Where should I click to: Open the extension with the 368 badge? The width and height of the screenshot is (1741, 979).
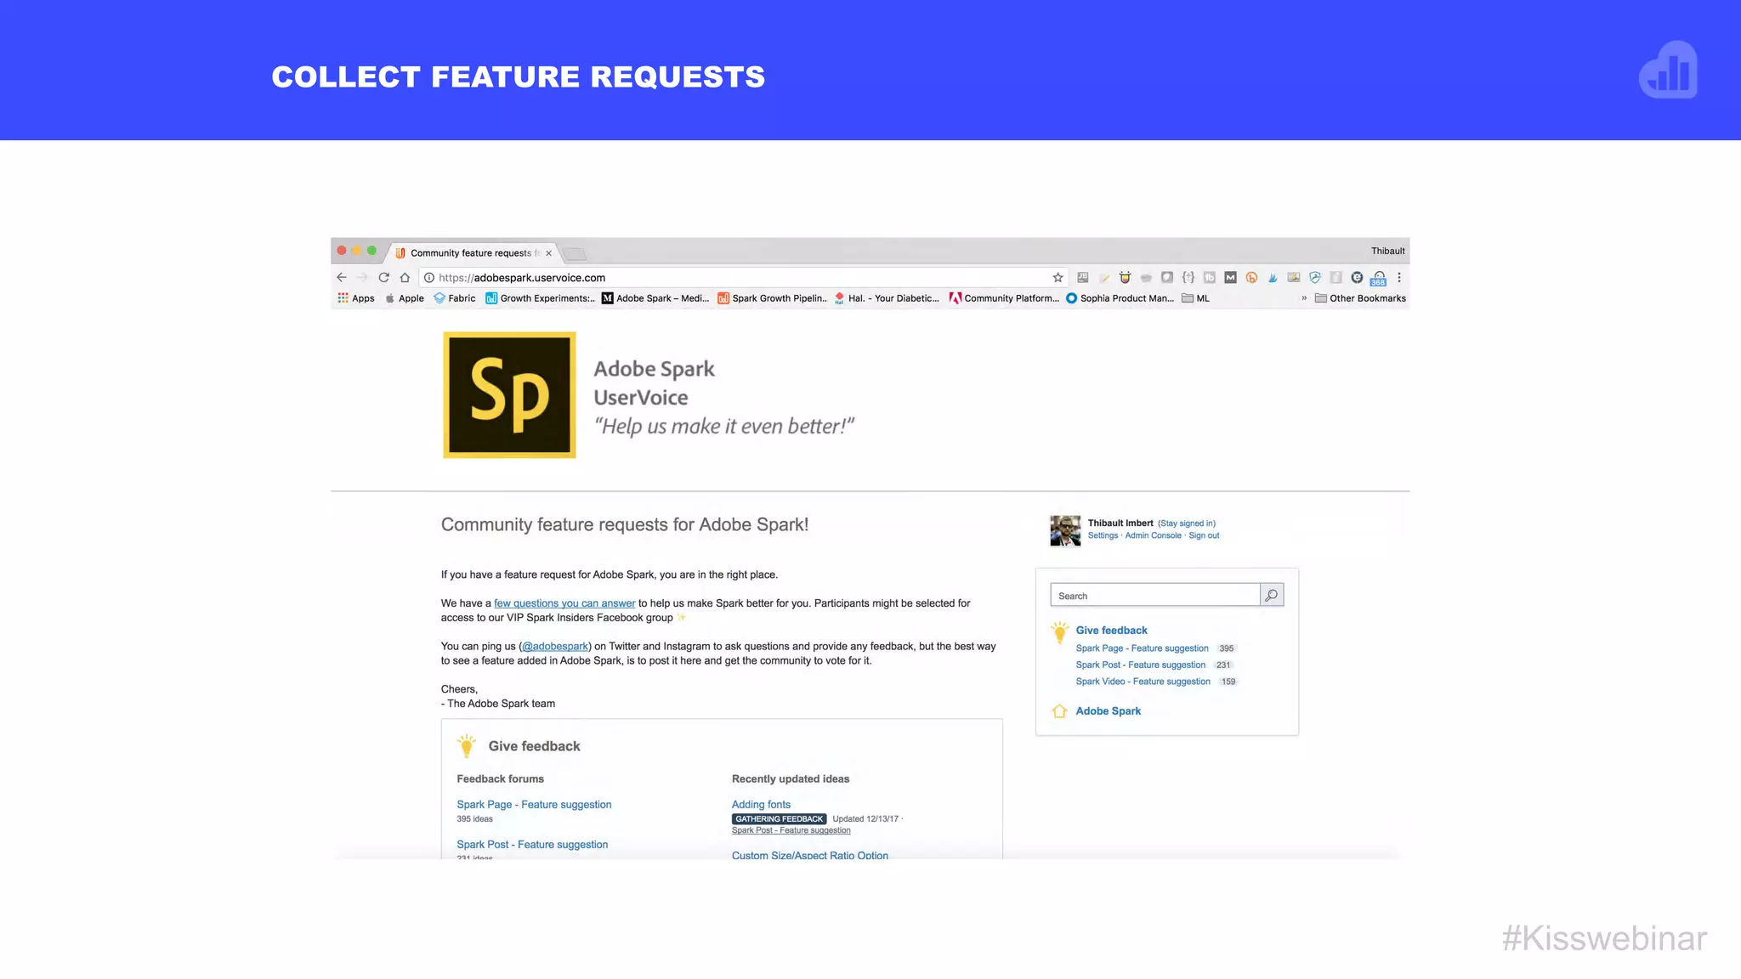tap(1379, 278)
